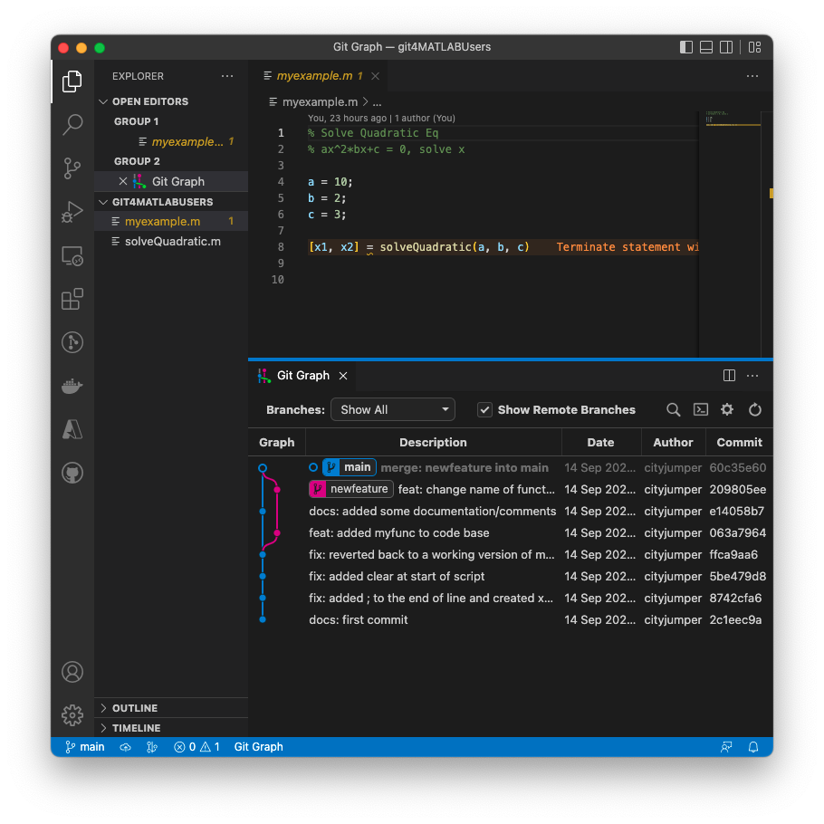Click Git Graph button in status bar
Image resolution: width=824 pixels, height=824 pixels.
pos(259,747)
